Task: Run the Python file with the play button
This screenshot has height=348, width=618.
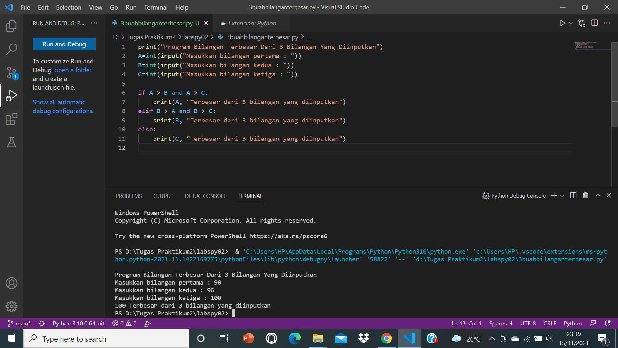Action: [x=562, y=23]
